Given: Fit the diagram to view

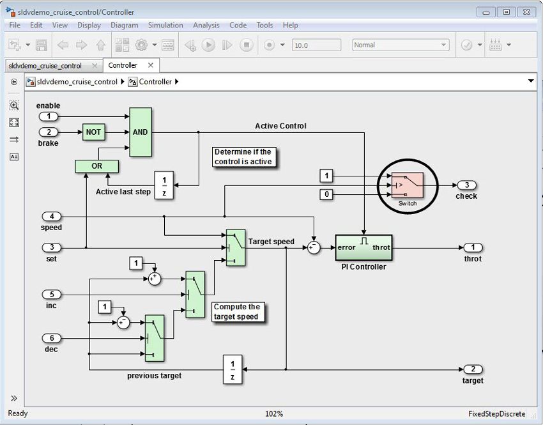Looking at the screenshot, I should pos(13,122).
